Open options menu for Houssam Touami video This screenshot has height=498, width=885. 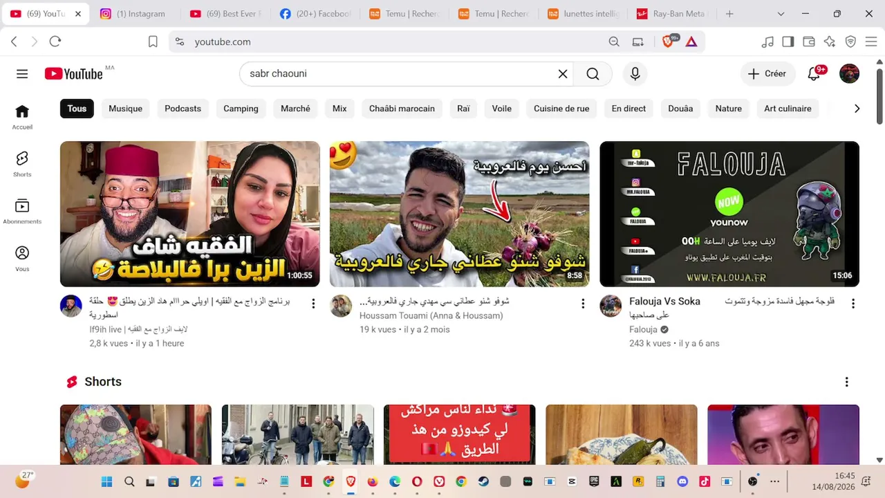pyautogui.click(x=583, y=304)
